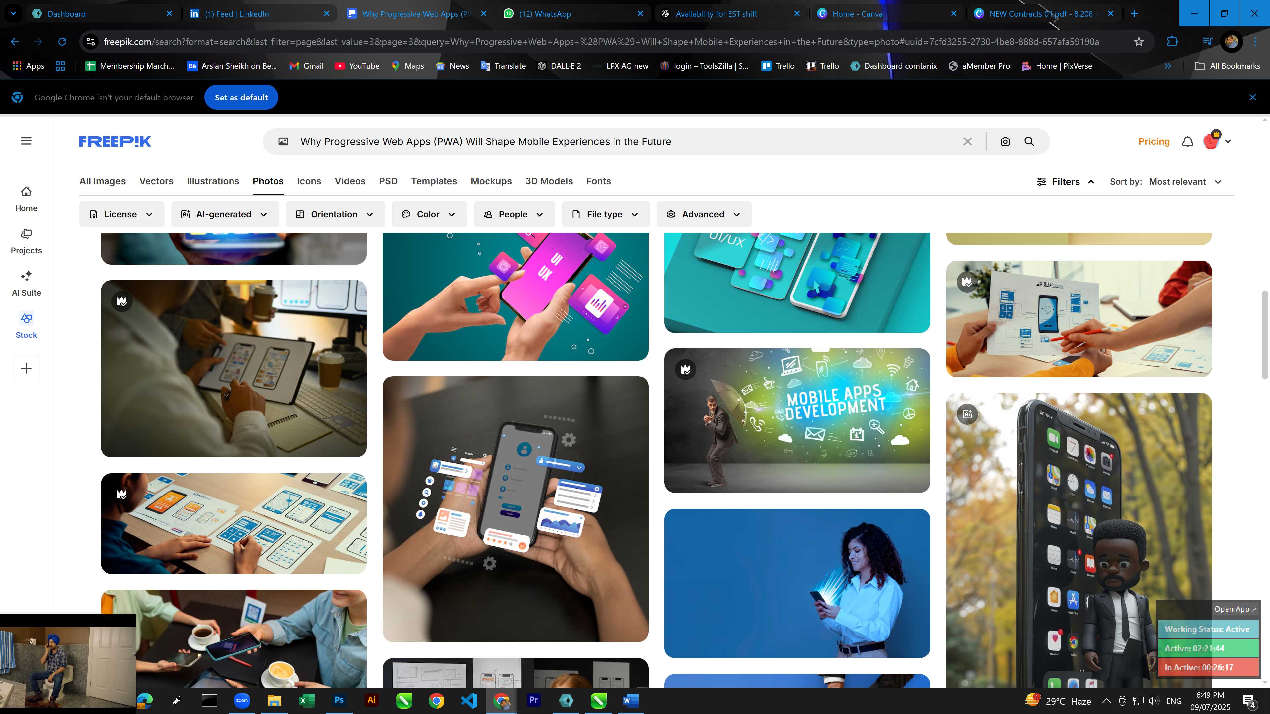Switch to Icons tab
Viewport: 1270px width, 714px height.
309,181
